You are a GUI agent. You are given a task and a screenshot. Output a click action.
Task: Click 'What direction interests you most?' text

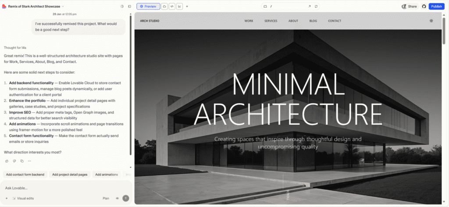click(x=32, y=152)
